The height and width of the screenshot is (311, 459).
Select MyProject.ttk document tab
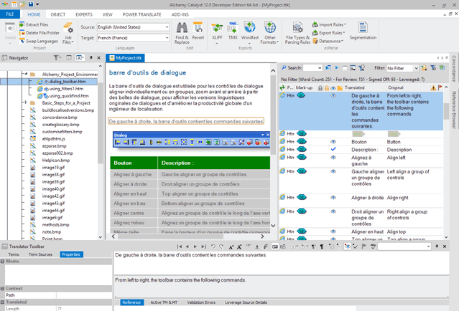(x=125, y=58)
